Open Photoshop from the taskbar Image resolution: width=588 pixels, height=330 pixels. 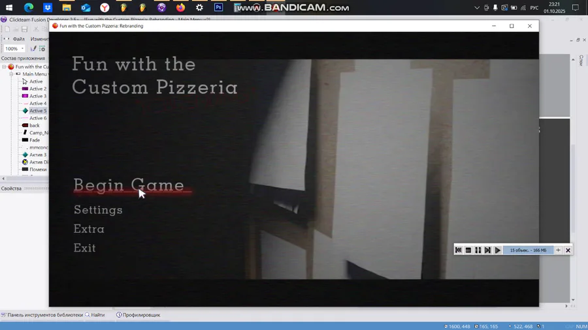pyautogui.click(x=218, y=7)
